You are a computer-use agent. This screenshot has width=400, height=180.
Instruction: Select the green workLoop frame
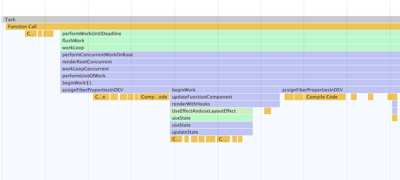pyautogui.click(x=228, y=48)
